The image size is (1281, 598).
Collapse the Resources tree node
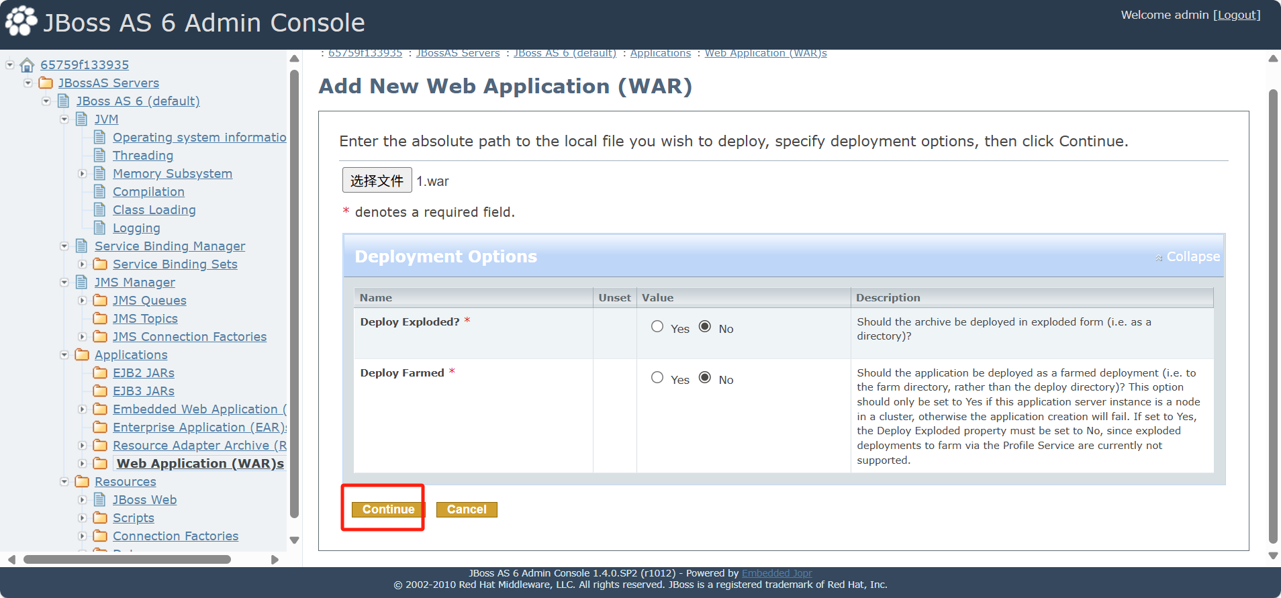click(x=64, y=482)
